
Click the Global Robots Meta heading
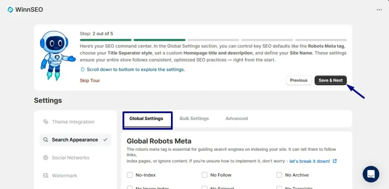pos(159,141)
